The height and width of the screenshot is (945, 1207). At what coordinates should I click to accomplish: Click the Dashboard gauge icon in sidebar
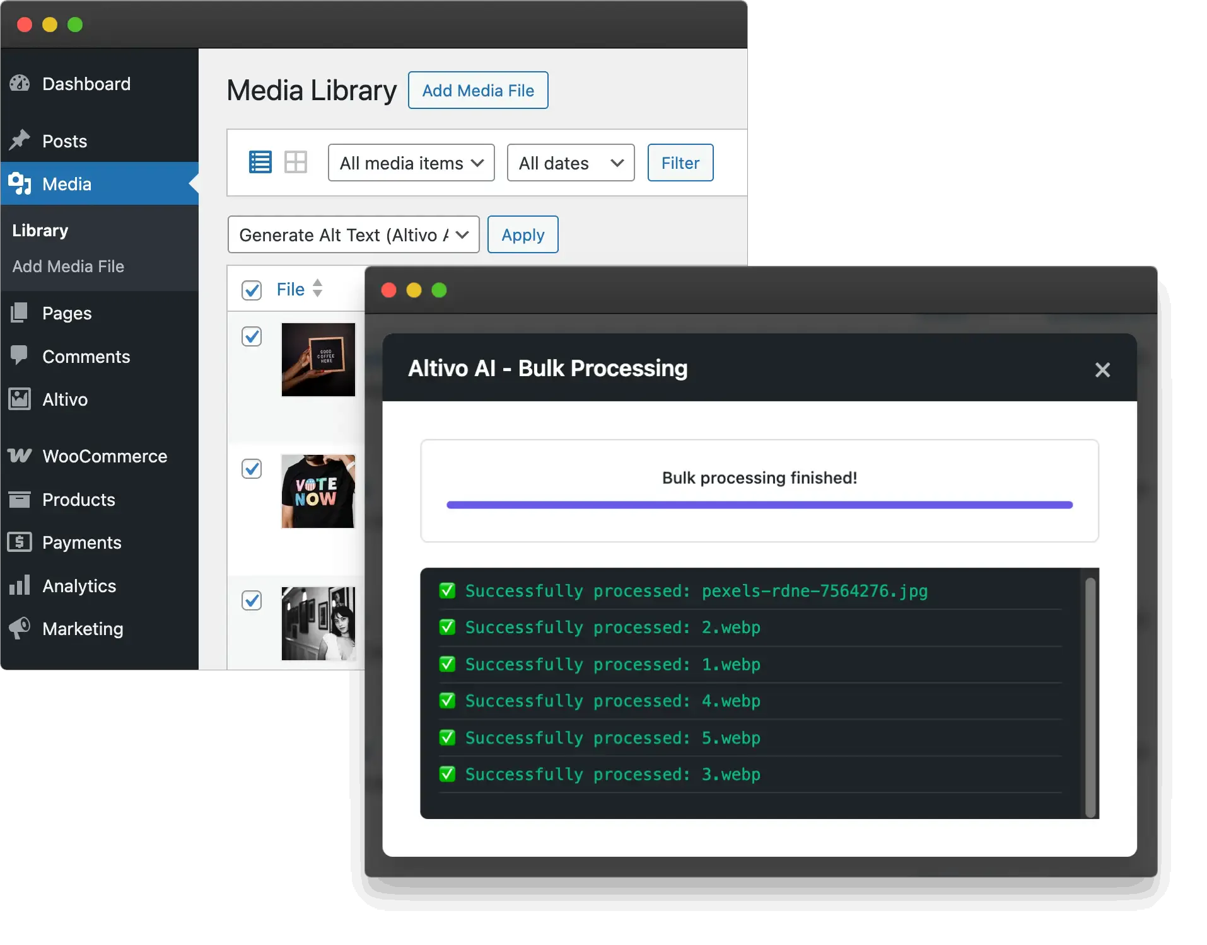(20, 83)
